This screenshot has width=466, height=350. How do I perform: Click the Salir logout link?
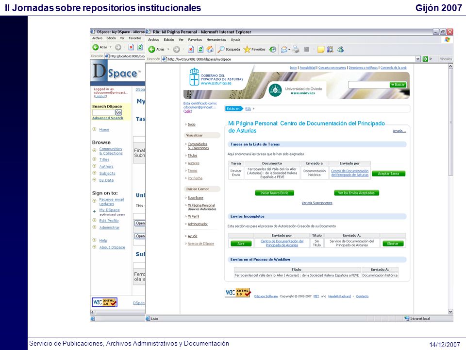188,111
